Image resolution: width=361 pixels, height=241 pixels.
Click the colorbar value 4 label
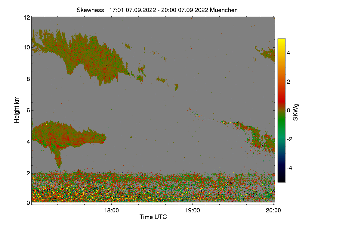(x=289, y=53)
